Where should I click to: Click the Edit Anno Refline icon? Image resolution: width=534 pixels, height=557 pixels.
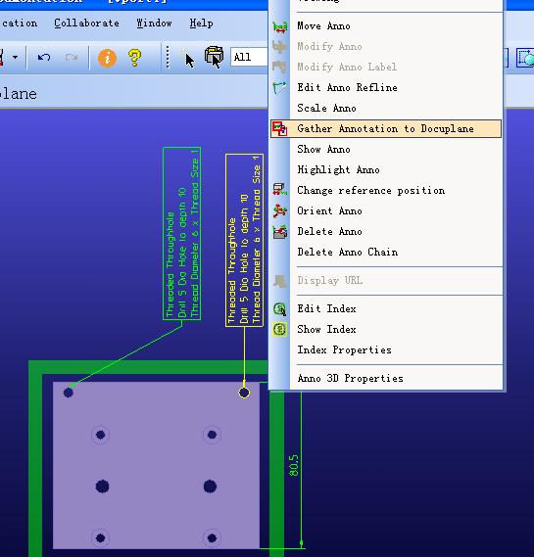pyautogui.click(x=279, y=88)
